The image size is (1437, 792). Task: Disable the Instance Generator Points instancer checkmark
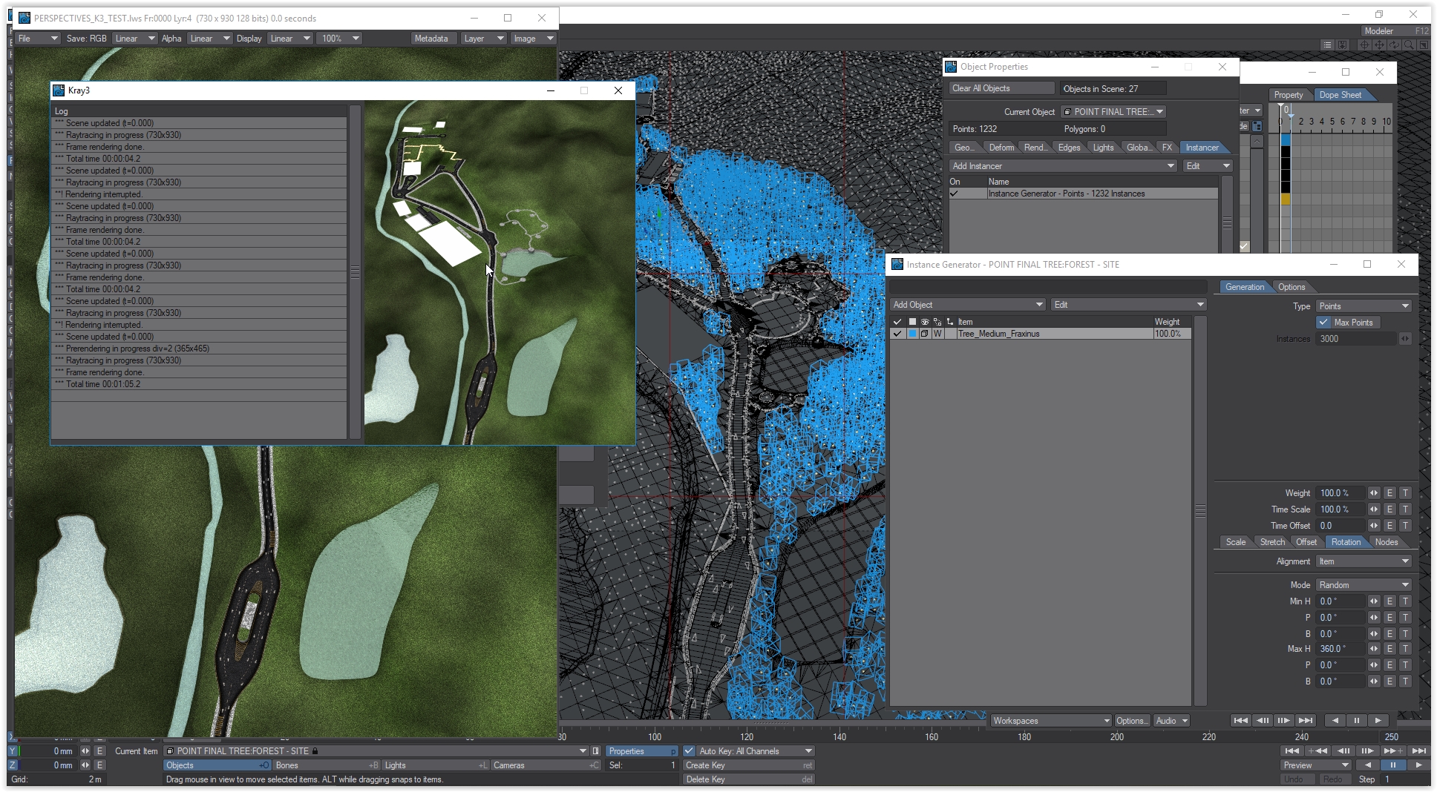(955, 194)
